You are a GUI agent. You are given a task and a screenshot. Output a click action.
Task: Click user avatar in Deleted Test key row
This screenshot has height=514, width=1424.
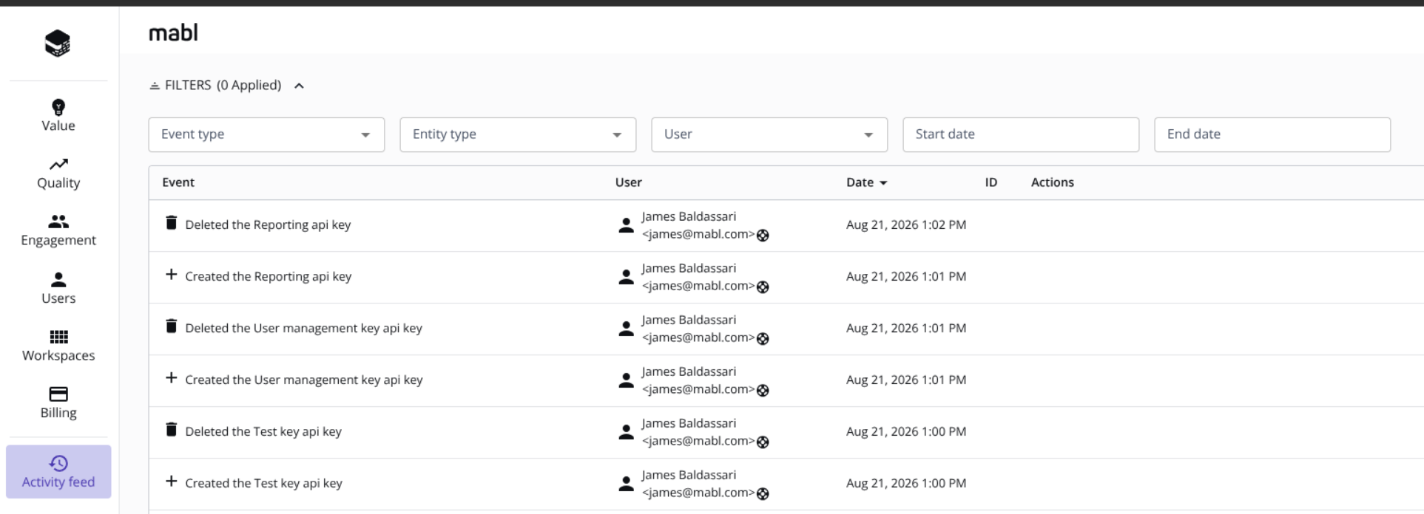626,432
